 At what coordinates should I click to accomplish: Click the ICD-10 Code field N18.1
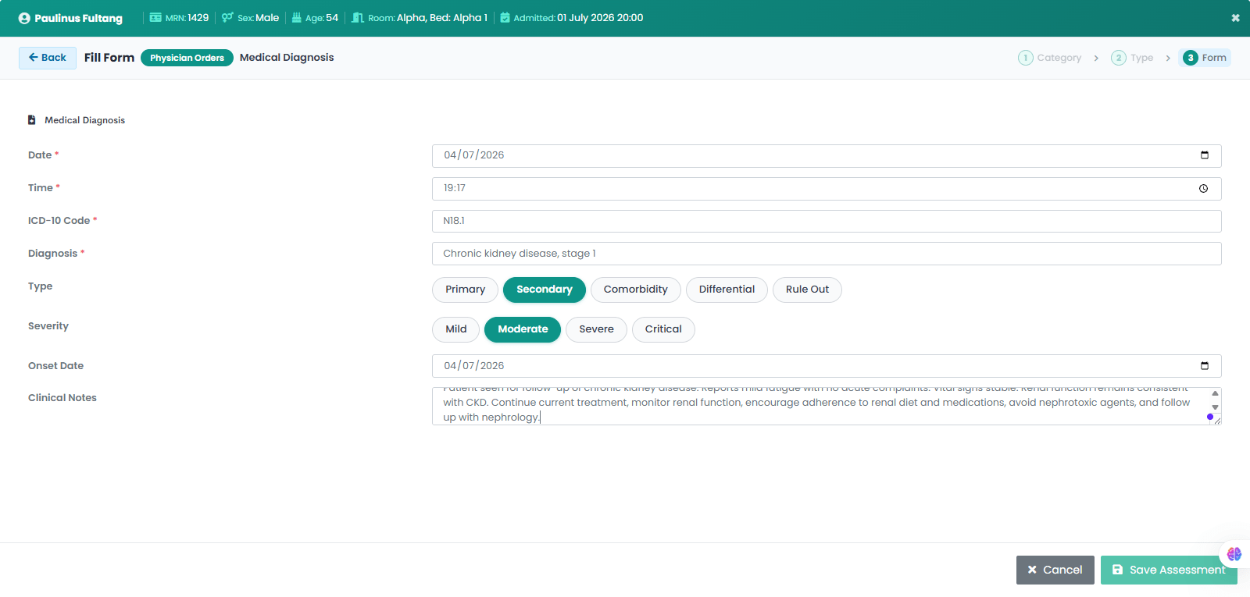coord(827,221)
